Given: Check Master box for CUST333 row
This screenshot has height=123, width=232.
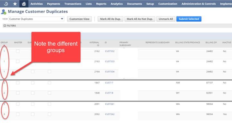Looking at the screenshot, I should (18, 61).
